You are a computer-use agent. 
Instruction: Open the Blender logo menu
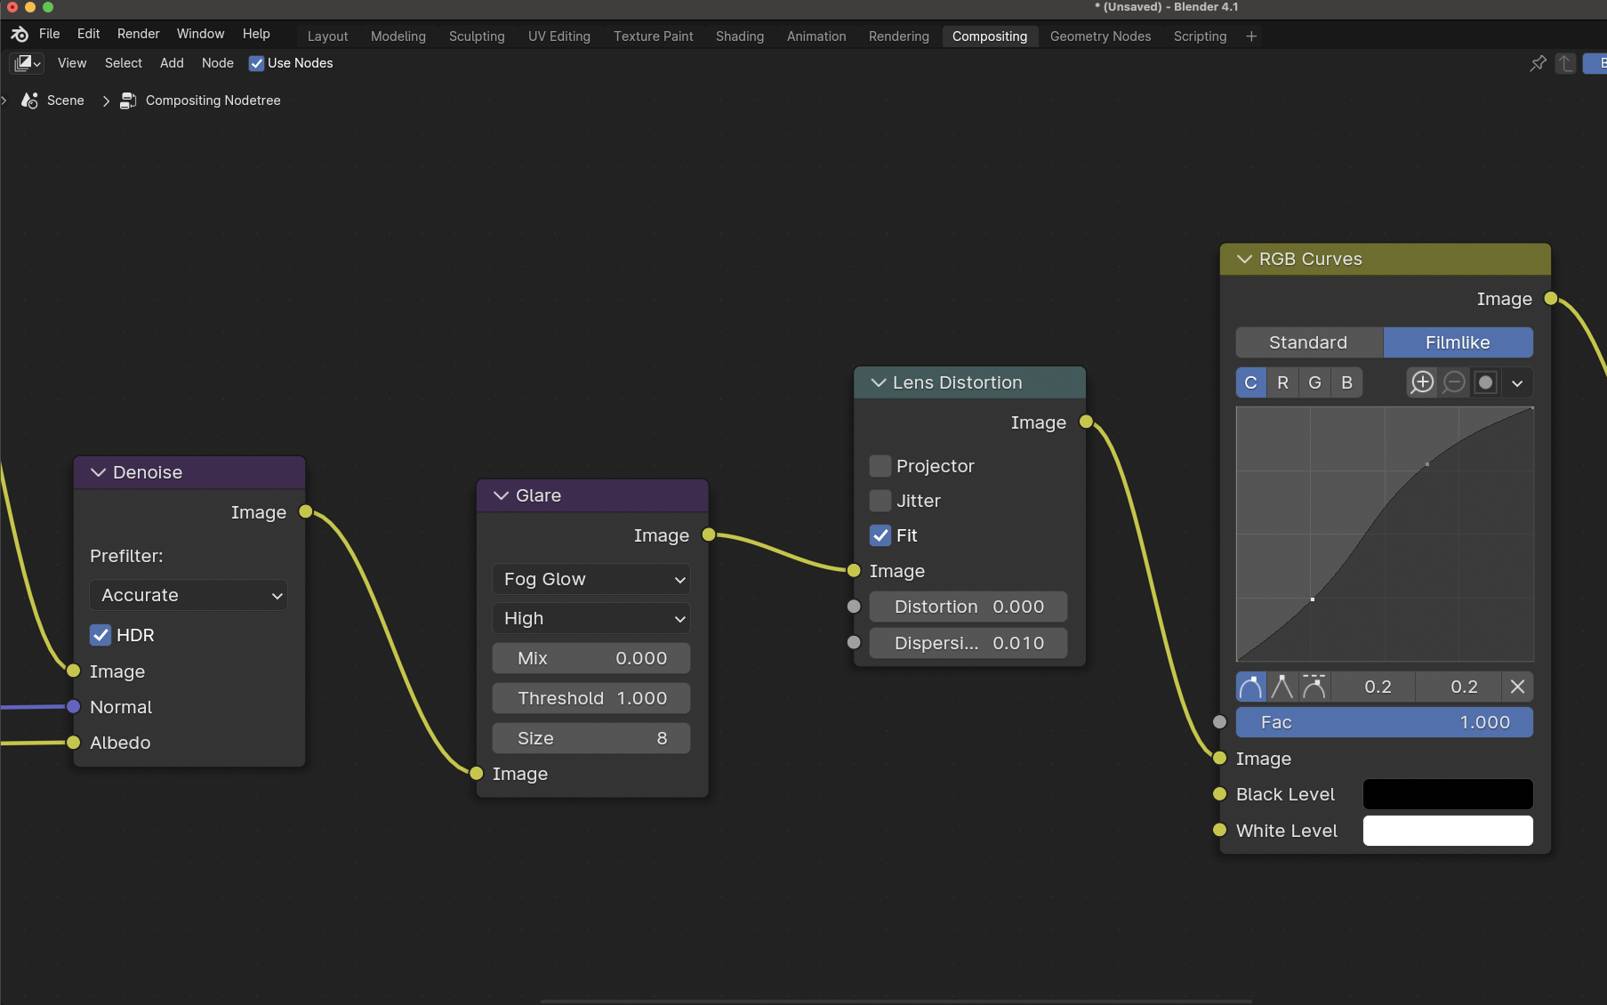click(20, 34)
